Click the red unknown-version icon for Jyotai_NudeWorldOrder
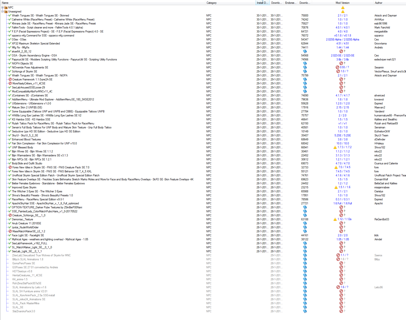406x320 pixels. tap(341, 227)
